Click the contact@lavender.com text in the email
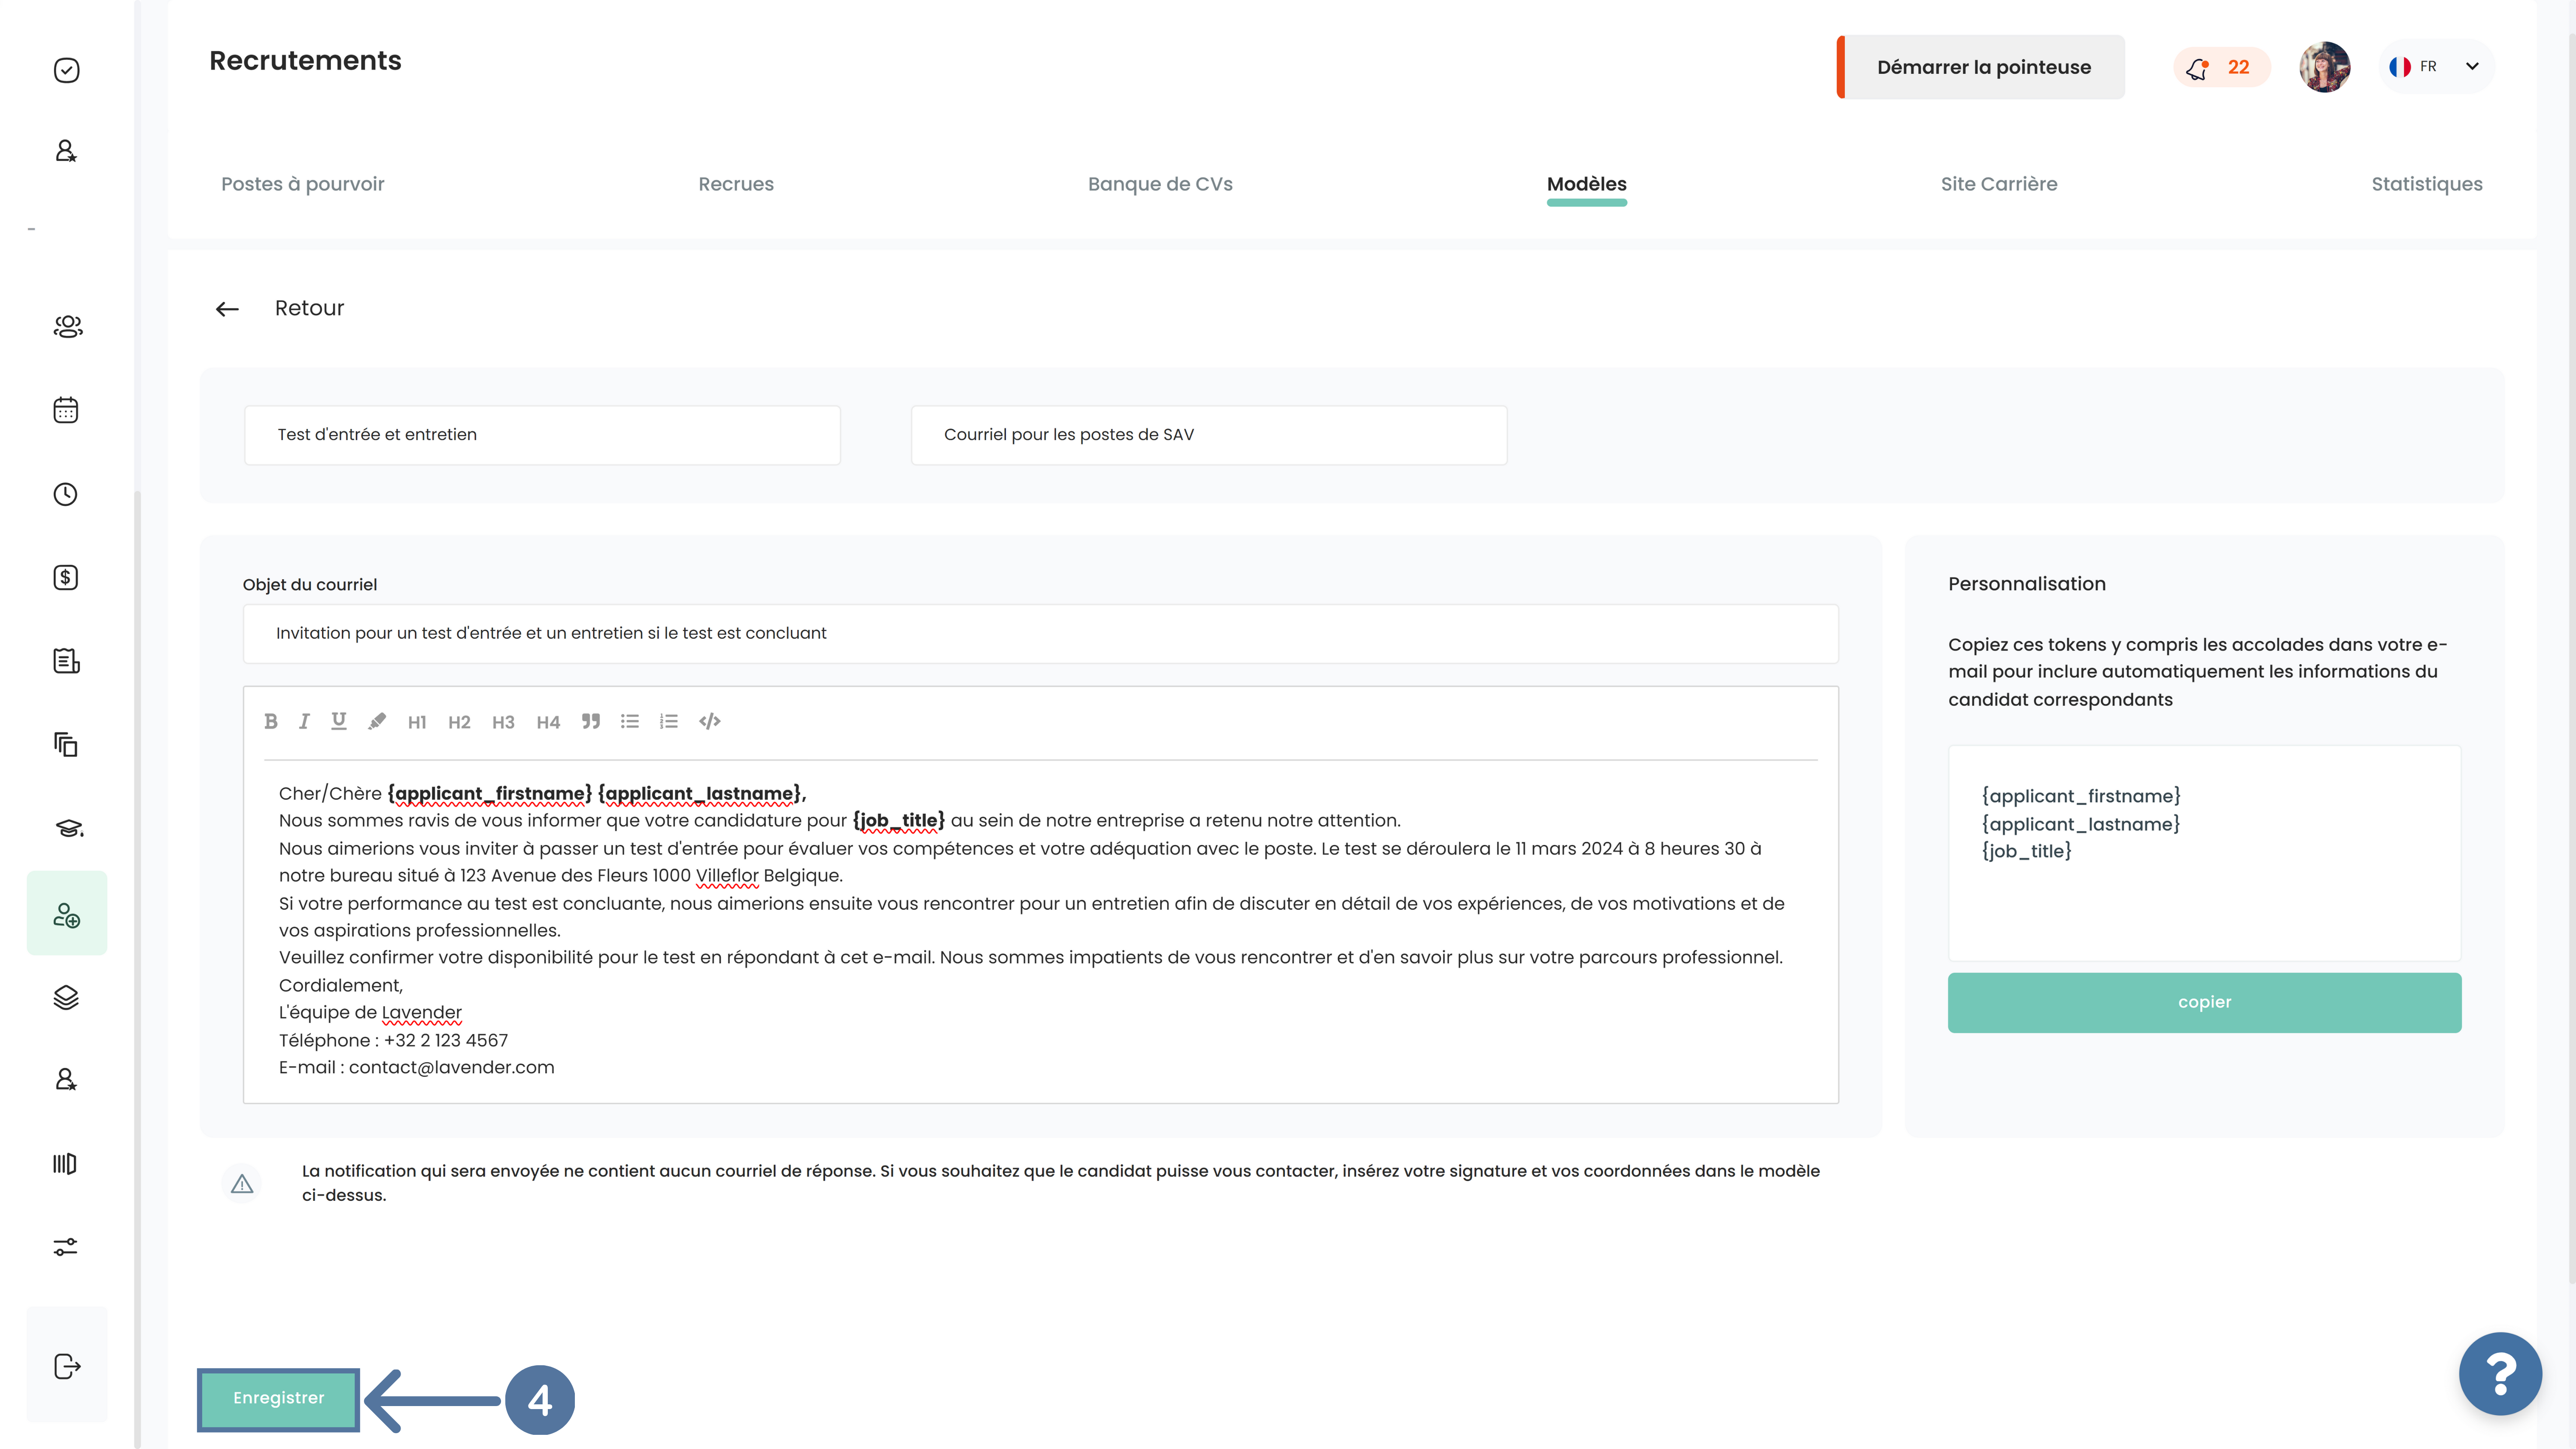2576x1449 pixels. pyautogui.click(x=451, y=1068)
